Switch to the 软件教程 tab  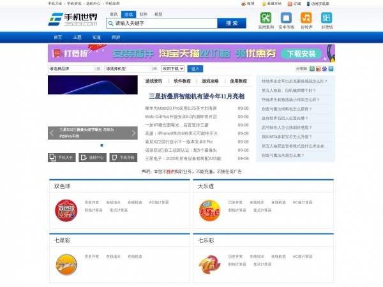182,81
